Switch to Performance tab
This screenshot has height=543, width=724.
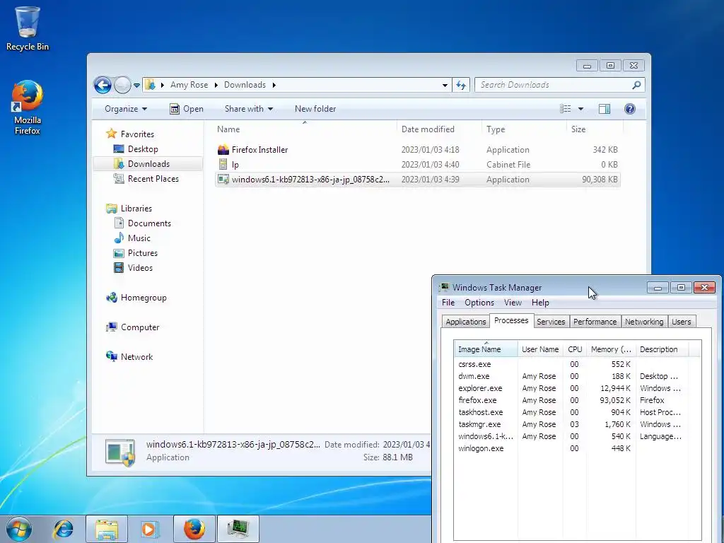[595, 322]
